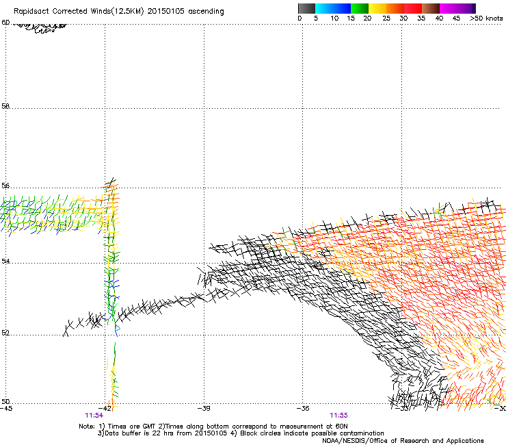Image resolution: width=506 pixels, height=445 pixels.
Task: Click the cyan-blue 5-15 knots swatch
Action: point(333,8)
